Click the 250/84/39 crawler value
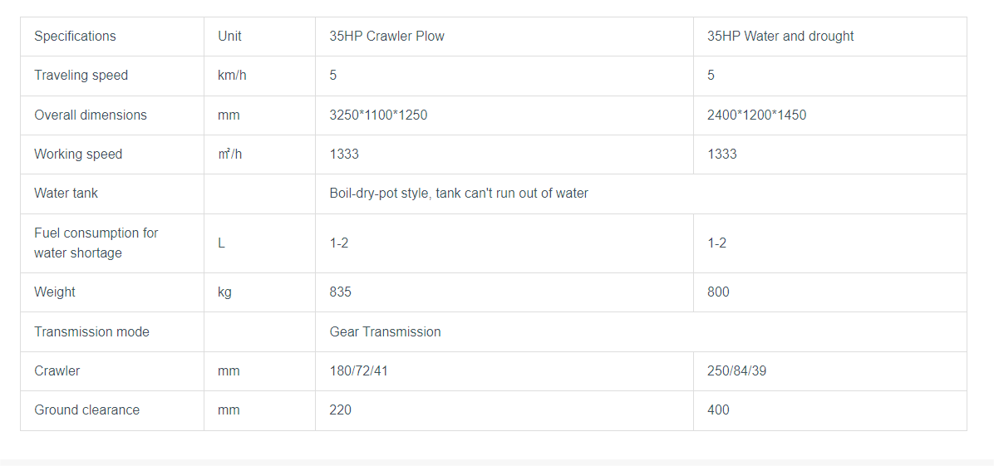994x466 pixels. (736, 371)
